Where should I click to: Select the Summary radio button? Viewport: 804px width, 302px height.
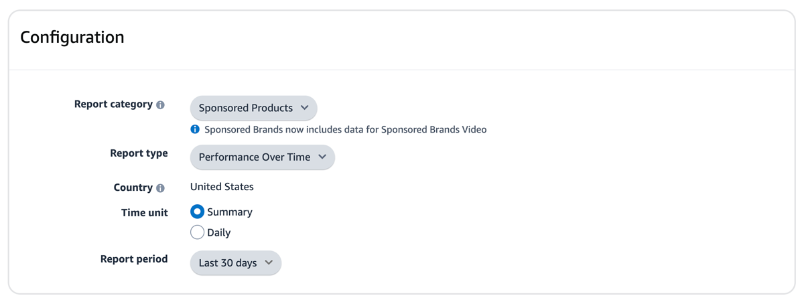coord(197,212)
